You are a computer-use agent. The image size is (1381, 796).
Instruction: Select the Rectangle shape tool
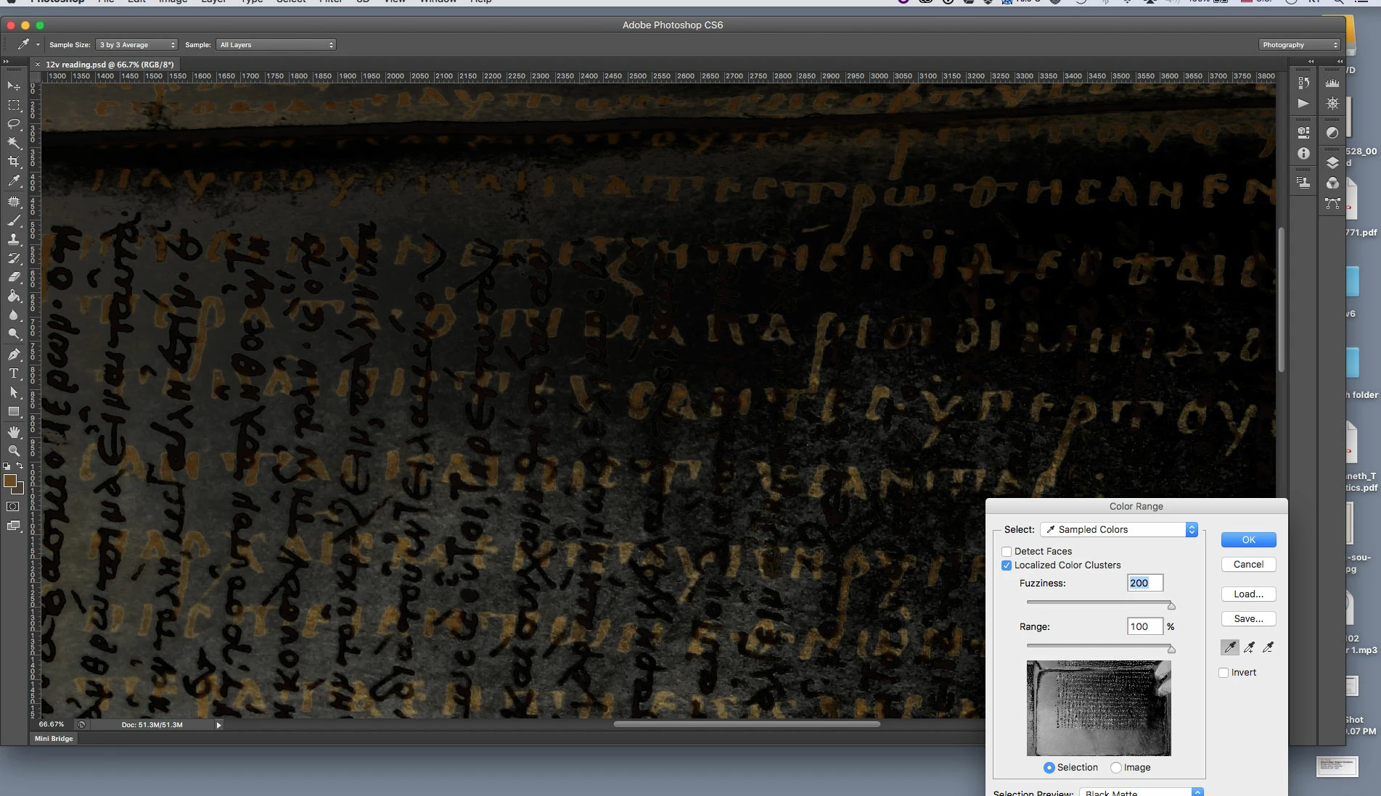pyautogui.click(x=13, y=411)
